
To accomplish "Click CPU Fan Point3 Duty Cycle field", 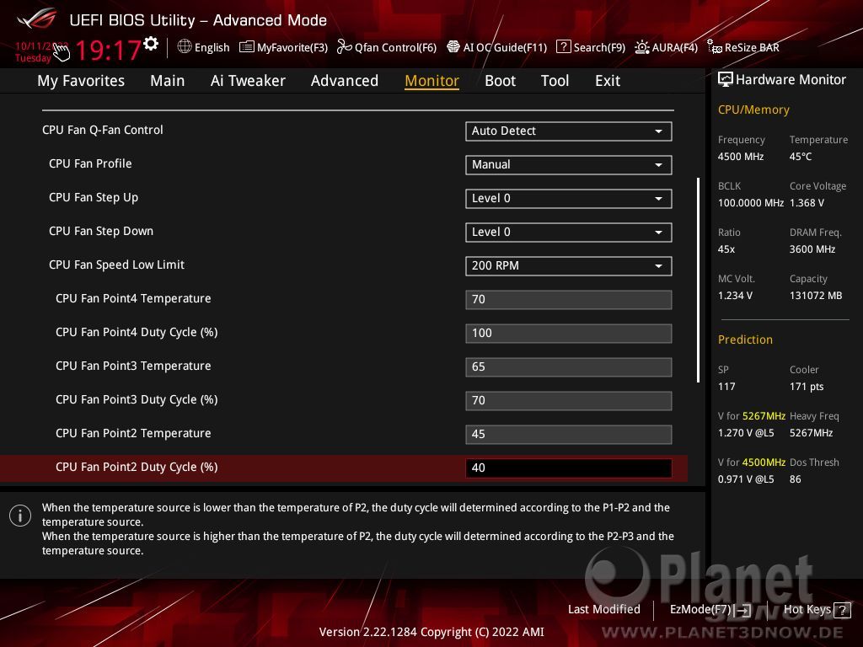I will pos(569,400).
